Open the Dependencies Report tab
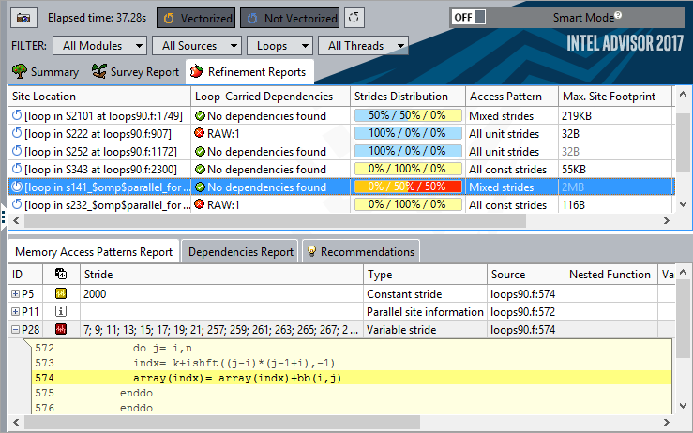693x433 pixels. click(240, 252)
